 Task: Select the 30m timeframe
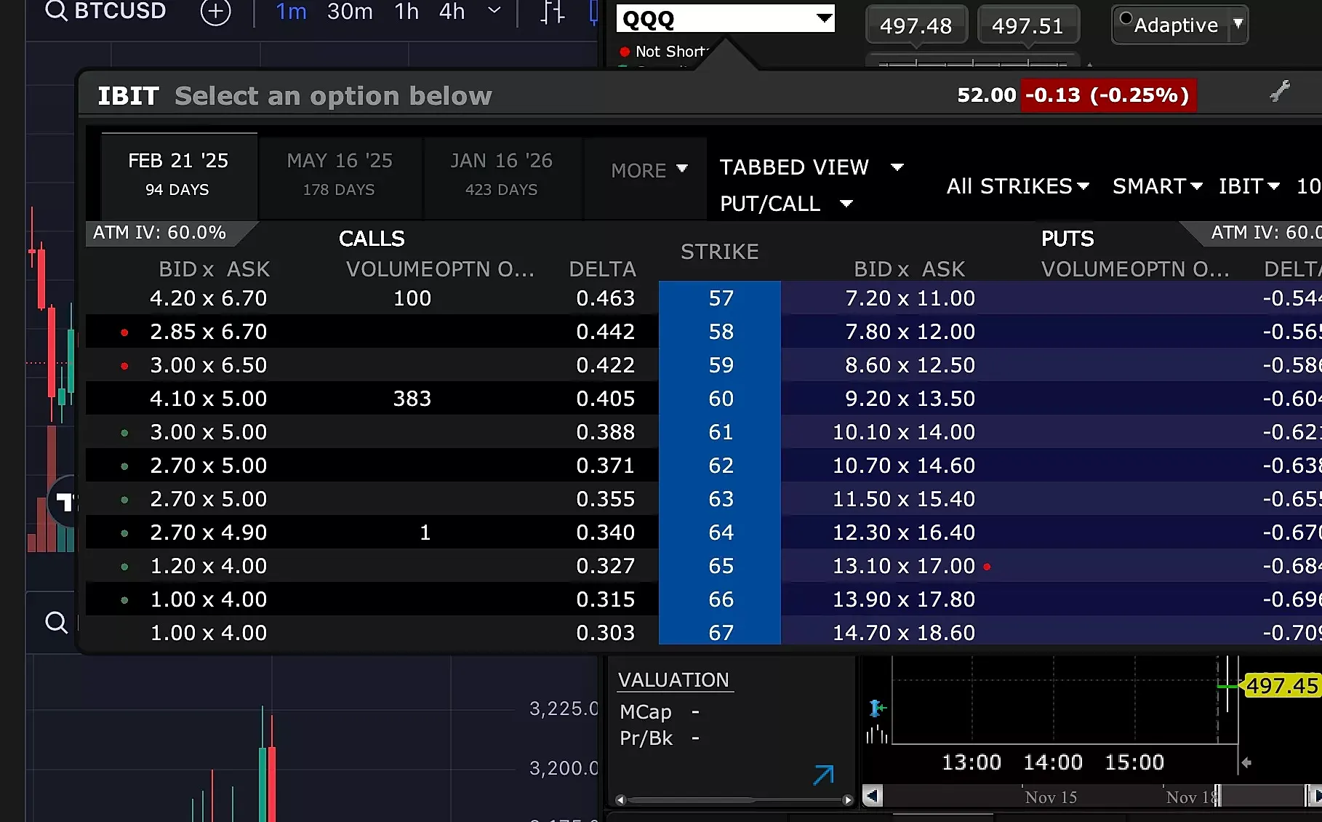pos(350,12)
